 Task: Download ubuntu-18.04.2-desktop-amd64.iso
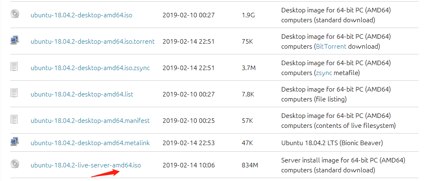click(x=82, y=15)
